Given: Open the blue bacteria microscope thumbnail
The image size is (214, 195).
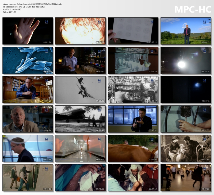Looking at the screenshot, I should tap(28, 60).
